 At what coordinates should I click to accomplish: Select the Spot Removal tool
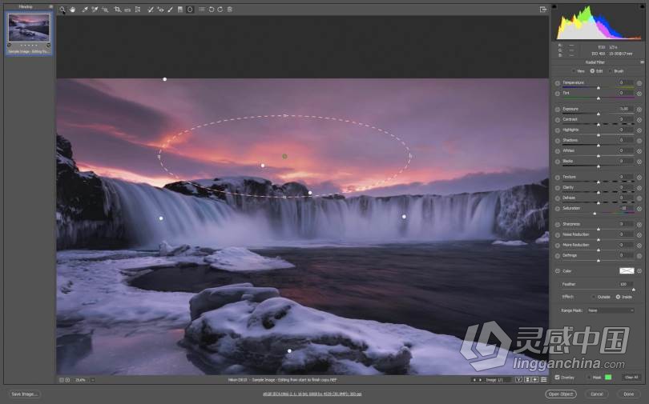151,9
